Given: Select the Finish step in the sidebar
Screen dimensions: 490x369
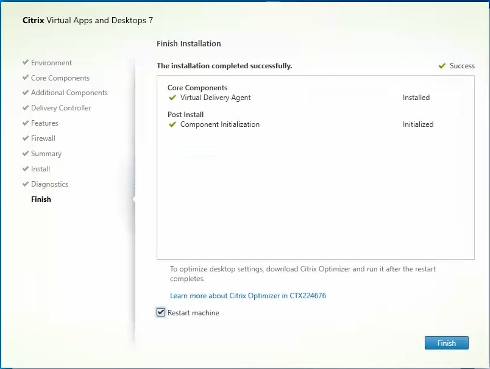Looking at the screenshot, I should [x=41, y=199].
